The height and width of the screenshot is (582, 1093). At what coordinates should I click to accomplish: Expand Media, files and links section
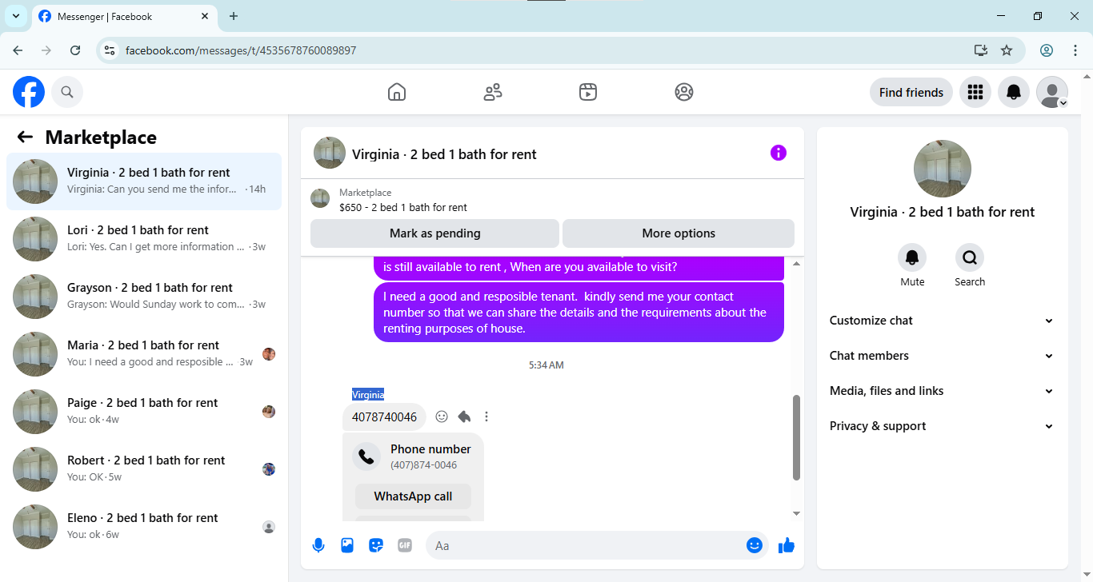(x=943, y=391)
